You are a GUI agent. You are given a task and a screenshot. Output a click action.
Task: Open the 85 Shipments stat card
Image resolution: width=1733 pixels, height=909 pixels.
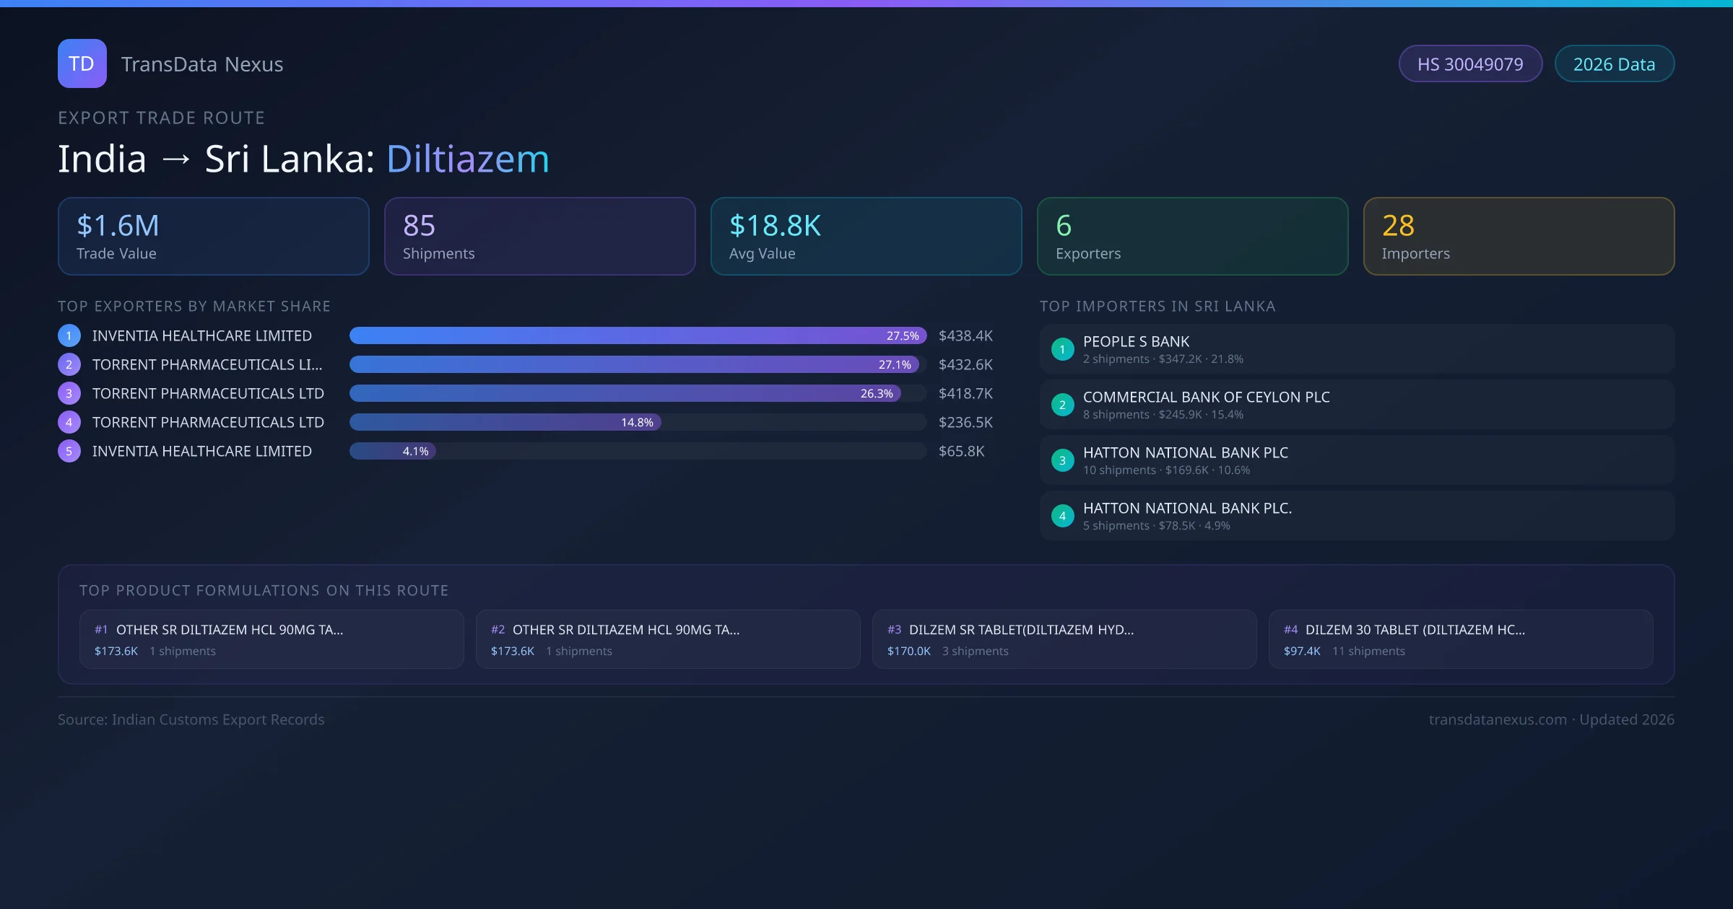point(539,236)
